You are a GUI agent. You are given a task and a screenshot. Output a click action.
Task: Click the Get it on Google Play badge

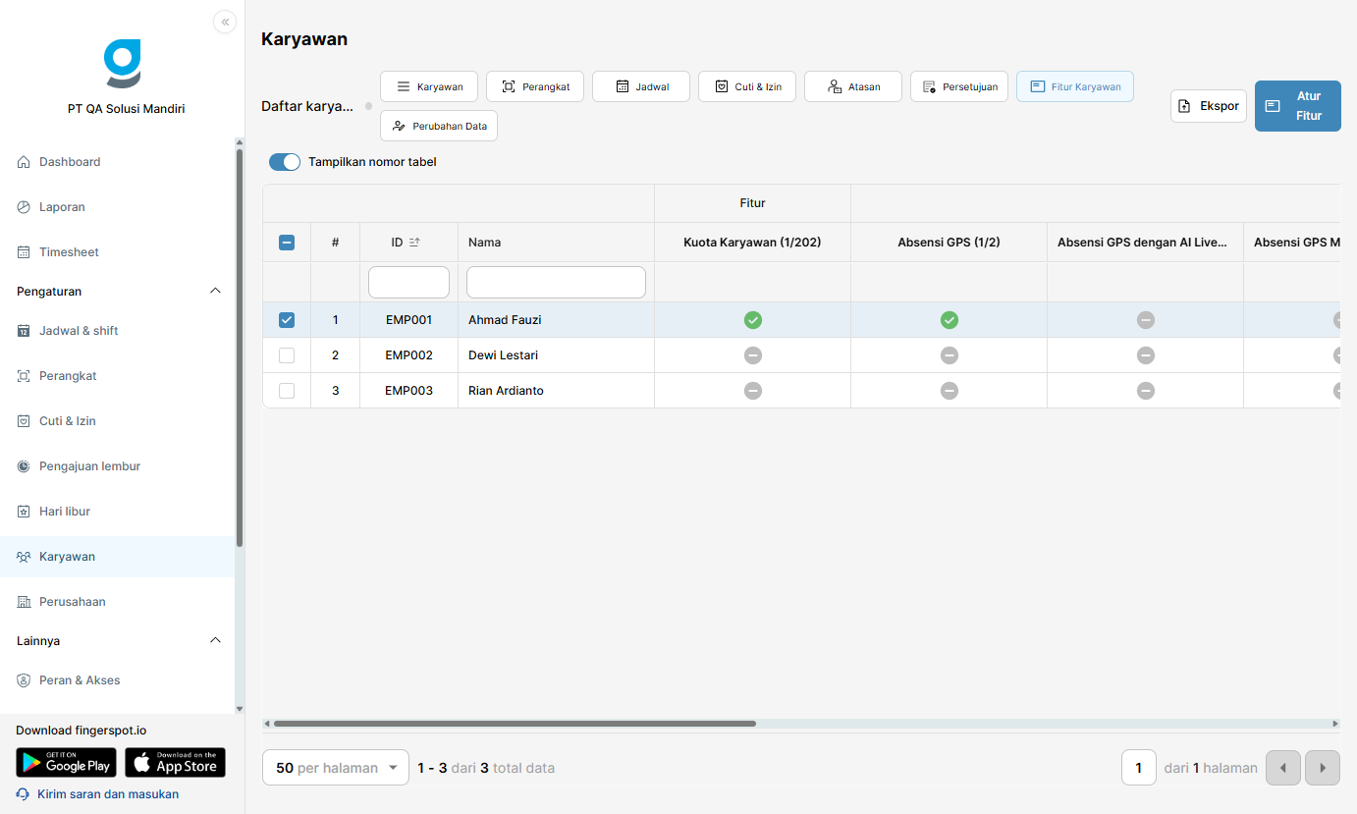tap(66, 763)
